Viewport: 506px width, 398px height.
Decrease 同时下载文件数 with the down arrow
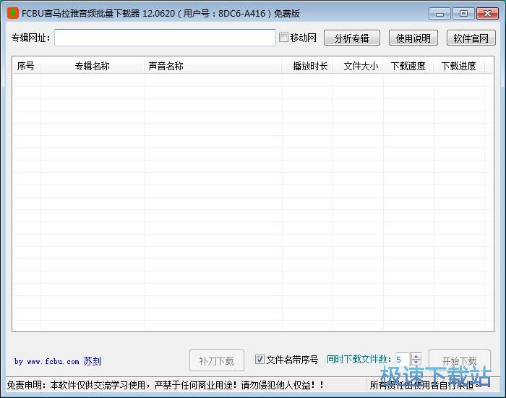[x=416, y=363]
